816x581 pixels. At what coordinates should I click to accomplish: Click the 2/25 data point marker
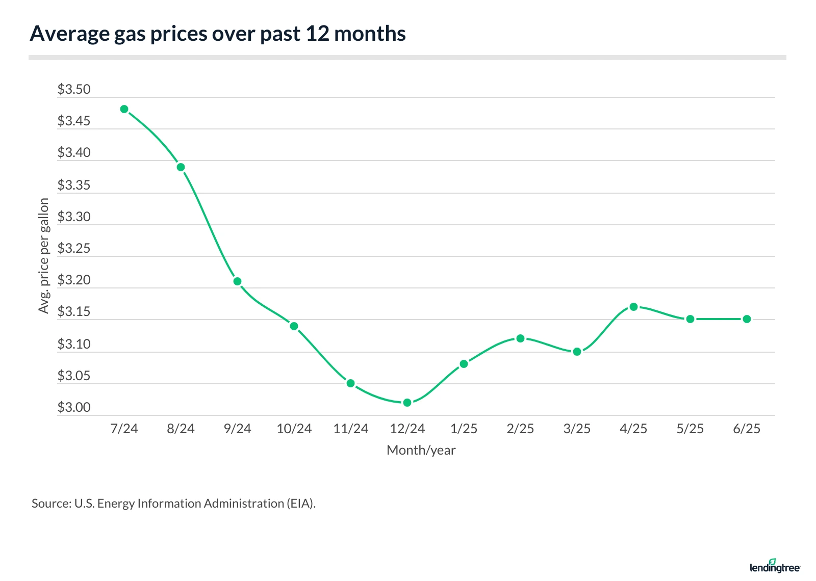pyautogui.click(x=520, y=338)
